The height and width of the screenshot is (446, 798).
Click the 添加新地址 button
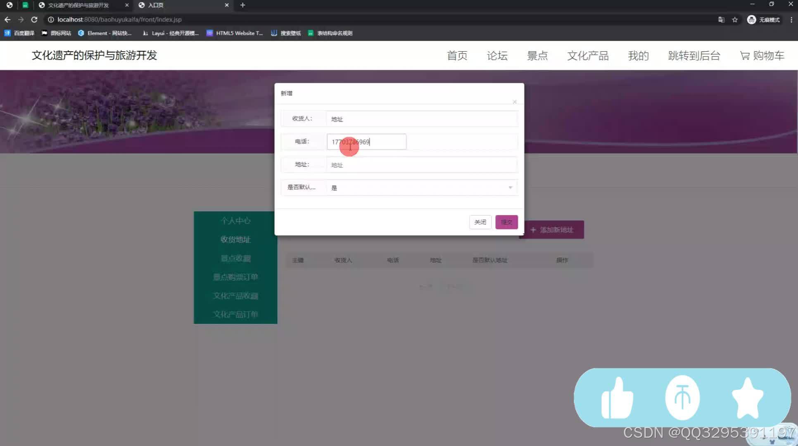[x=554, y=230]
